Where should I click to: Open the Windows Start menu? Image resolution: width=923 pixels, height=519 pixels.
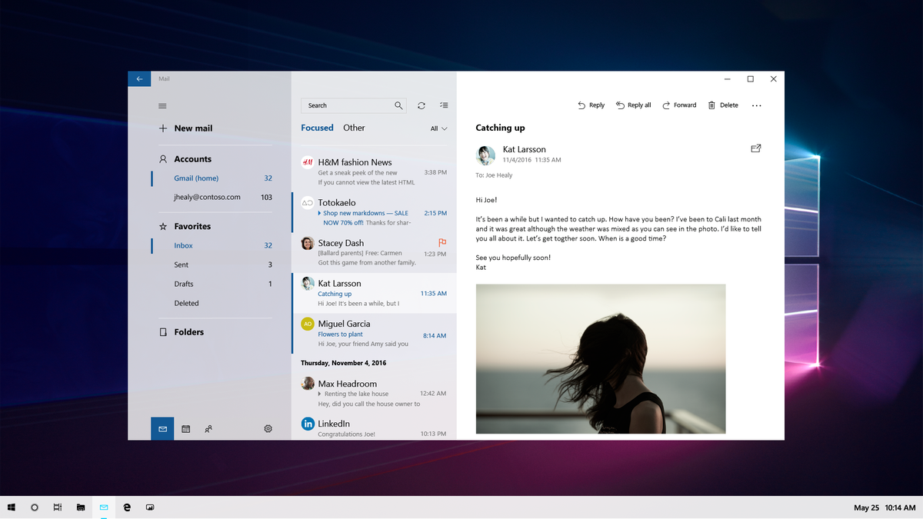[x=12, y=507]
